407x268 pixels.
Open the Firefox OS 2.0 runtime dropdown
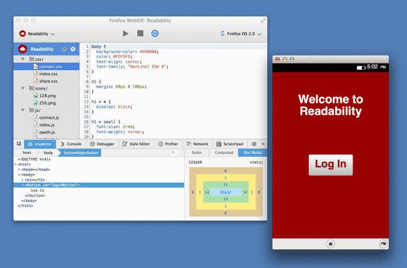tap(242, 34)
